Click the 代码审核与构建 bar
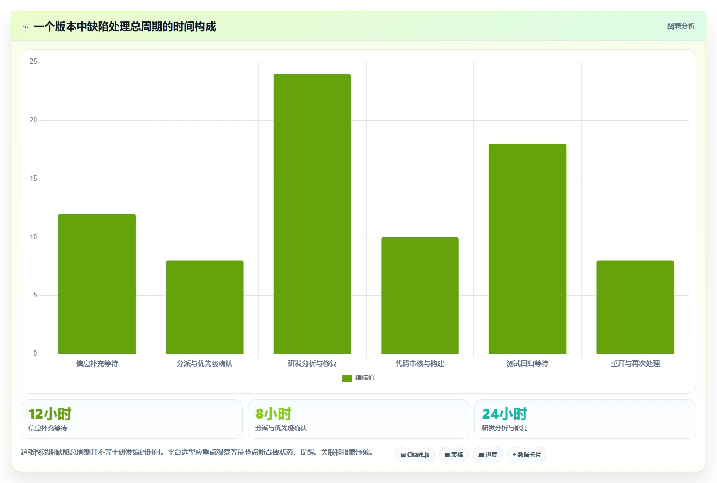717x483 pixels. click(420, 295)
